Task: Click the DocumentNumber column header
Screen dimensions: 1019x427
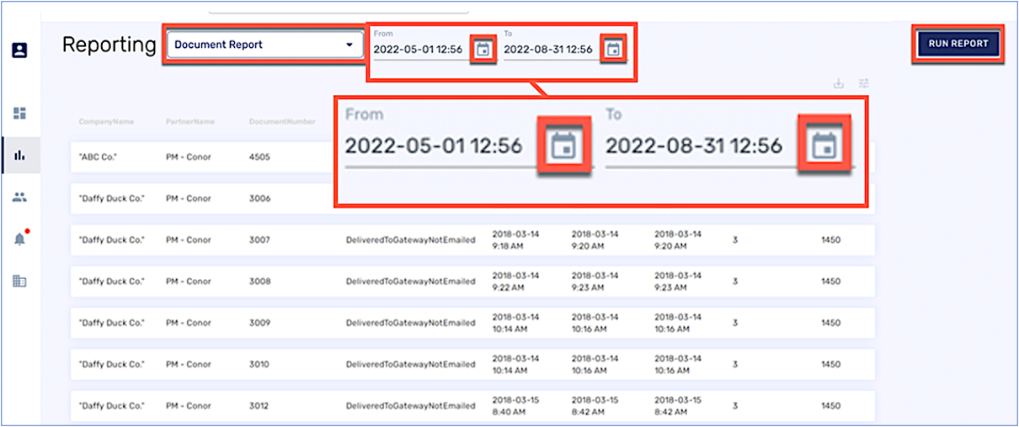Action: (x=282, y=122)
